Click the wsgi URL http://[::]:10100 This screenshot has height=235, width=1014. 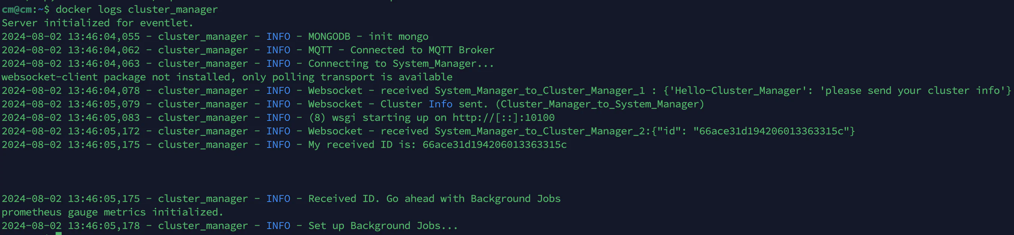504,117
